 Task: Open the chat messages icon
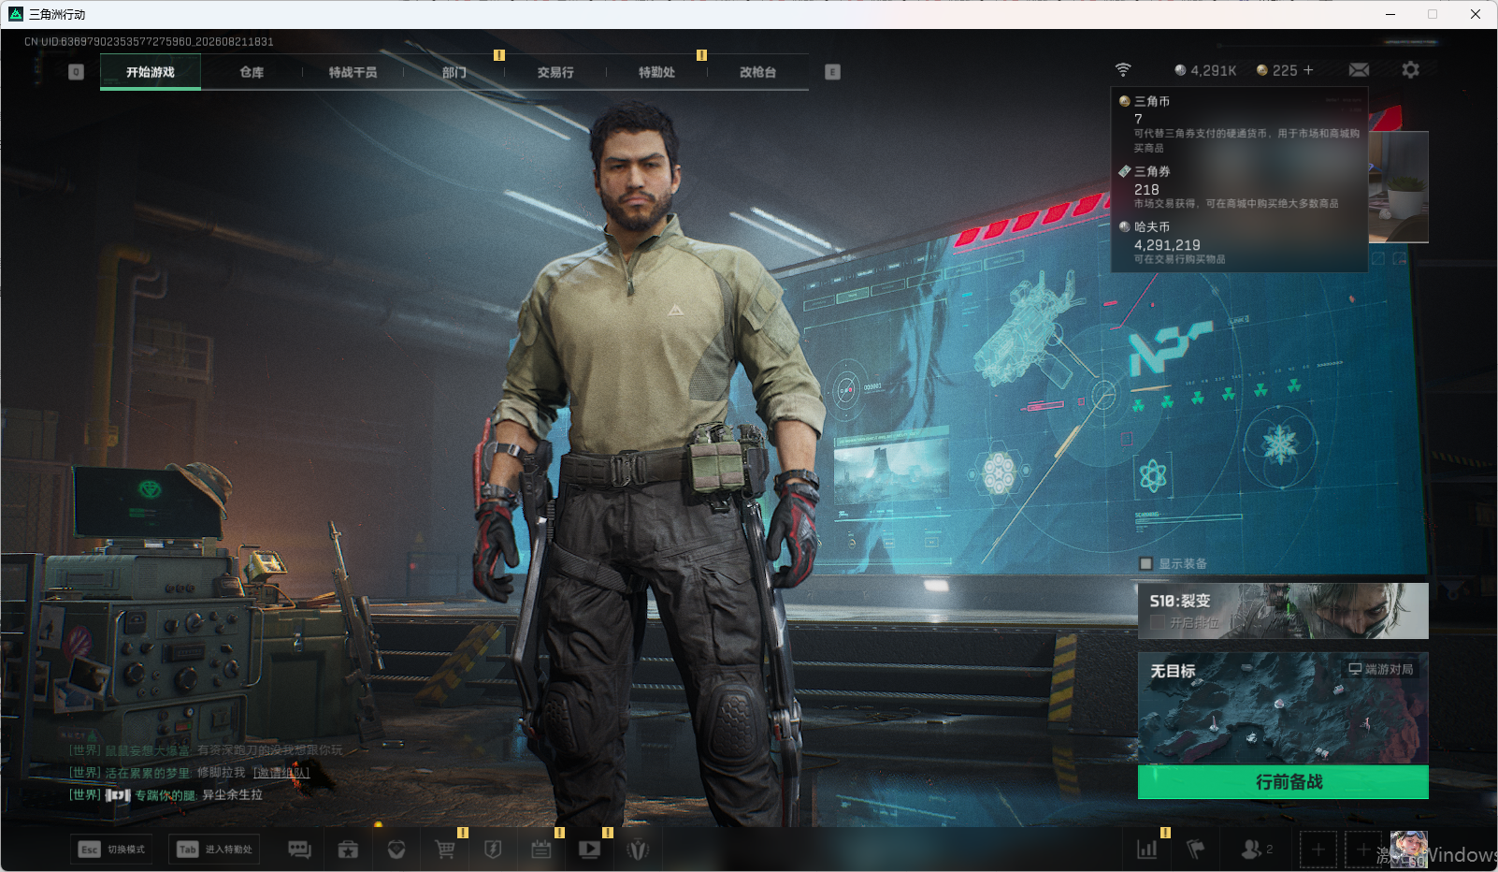tap(299, 850)
